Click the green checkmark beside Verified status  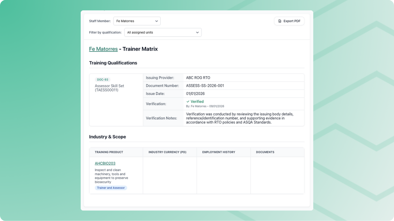click(189, 101)
